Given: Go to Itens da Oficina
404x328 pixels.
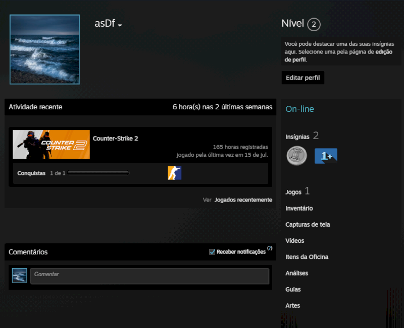Looking at the screenshot, I should [x=307, y=257].
